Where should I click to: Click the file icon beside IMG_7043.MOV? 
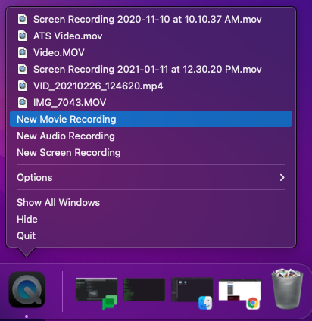(x=23, y=102)
